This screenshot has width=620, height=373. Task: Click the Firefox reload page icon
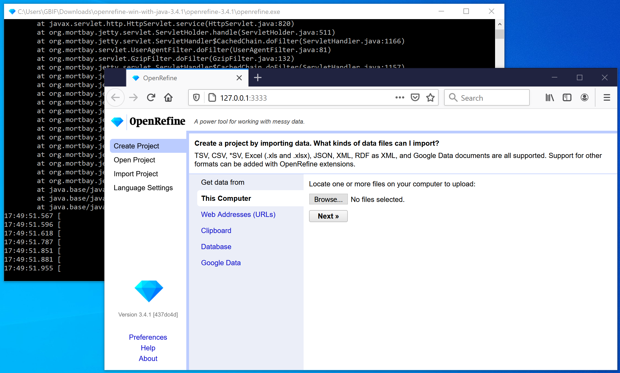pyautogui.click(x=151, y=97)
